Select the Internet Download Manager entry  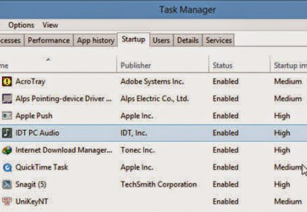point(64,150)
